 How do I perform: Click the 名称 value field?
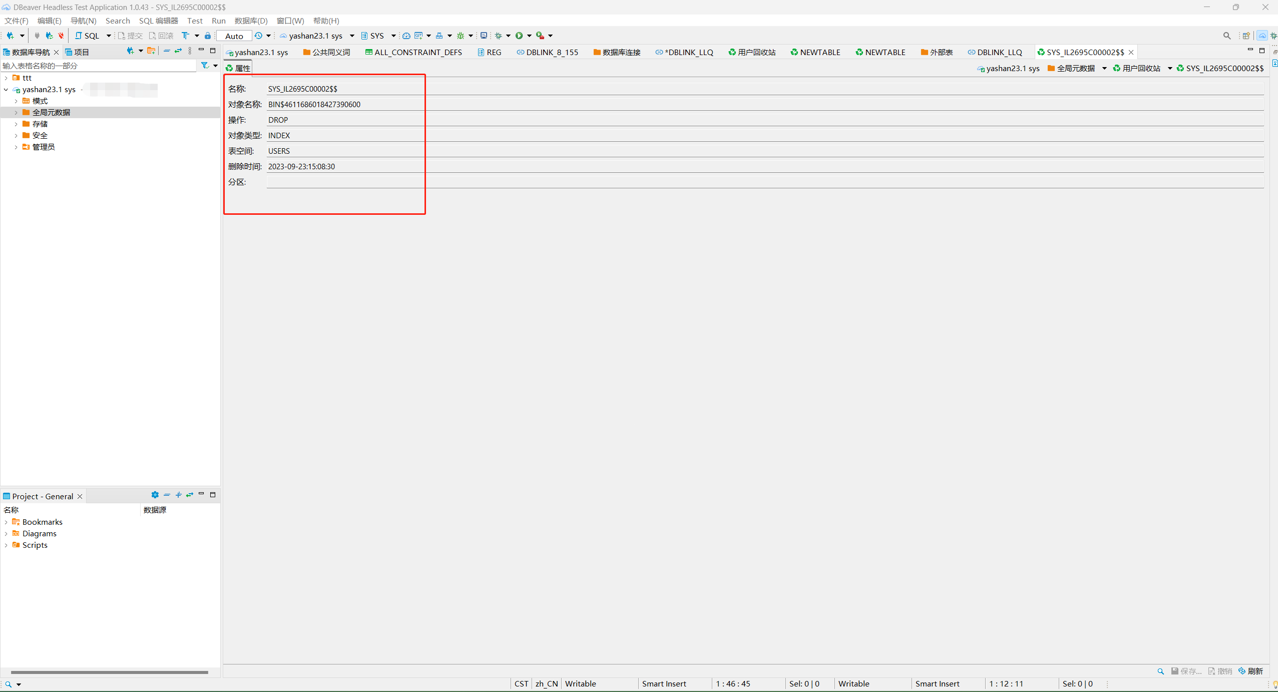pos(765,89)
